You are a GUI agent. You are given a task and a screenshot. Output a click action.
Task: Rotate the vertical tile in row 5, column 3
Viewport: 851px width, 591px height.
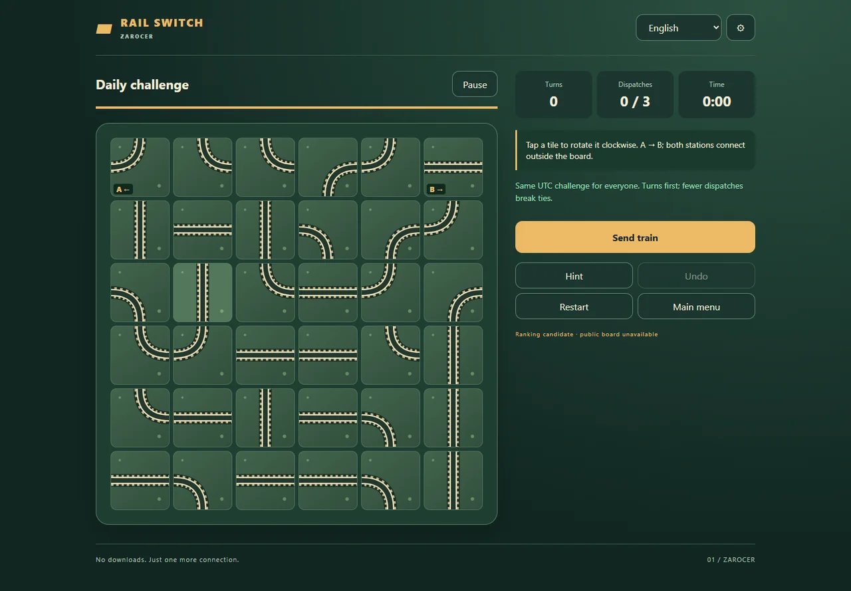pyautogui.click(x=265, y=417)
